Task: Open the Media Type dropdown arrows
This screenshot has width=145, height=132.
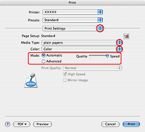Action: (120, 42)
